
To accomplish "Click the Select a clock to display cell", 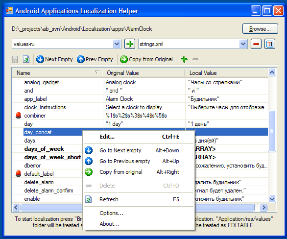I will (x=144, y=107).
